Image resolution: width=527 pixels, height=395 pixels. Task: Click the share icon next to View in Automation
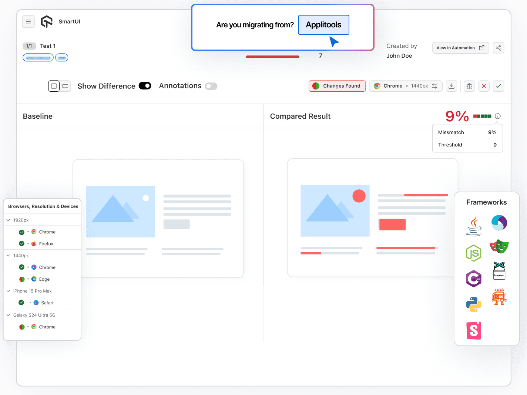499,48
